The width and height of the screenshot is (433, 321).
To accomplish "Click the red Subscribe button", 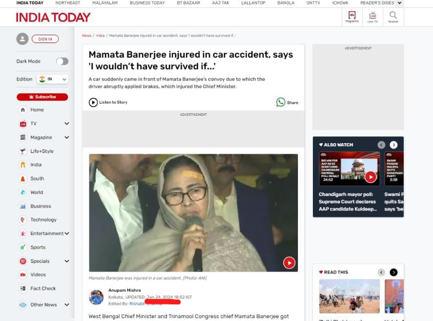I will 42,97.
